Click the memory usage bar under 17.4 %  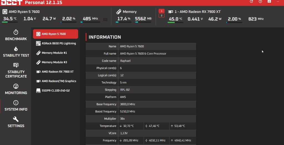(123, 22)
